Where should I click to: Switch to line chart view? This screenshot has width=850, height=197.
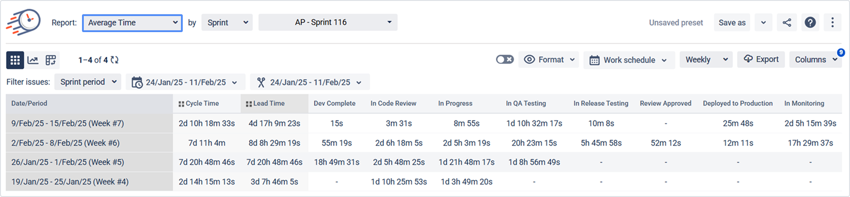(33, 60)
